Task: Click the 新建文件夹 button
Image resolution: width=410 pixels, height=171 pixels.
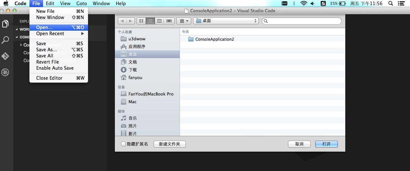Action: (x=170, y=144)
